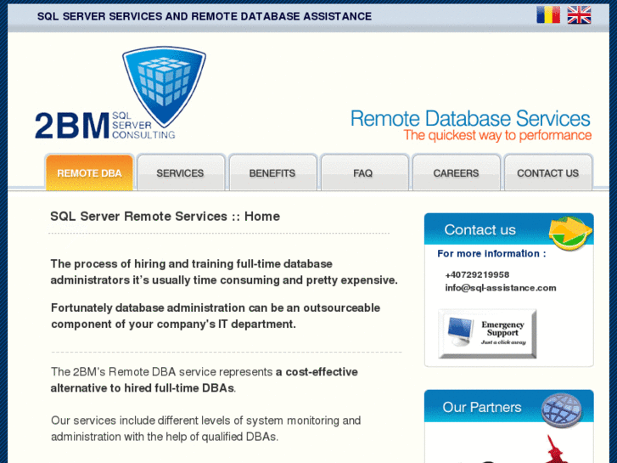Open the Benefits tab
This screenshot has height=463, width=617.
[272, 172]
